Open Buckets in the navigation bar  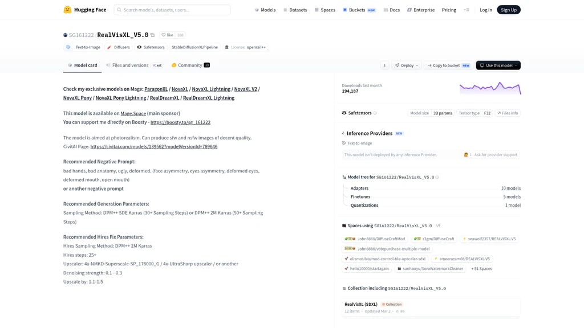tap(359, 10)
